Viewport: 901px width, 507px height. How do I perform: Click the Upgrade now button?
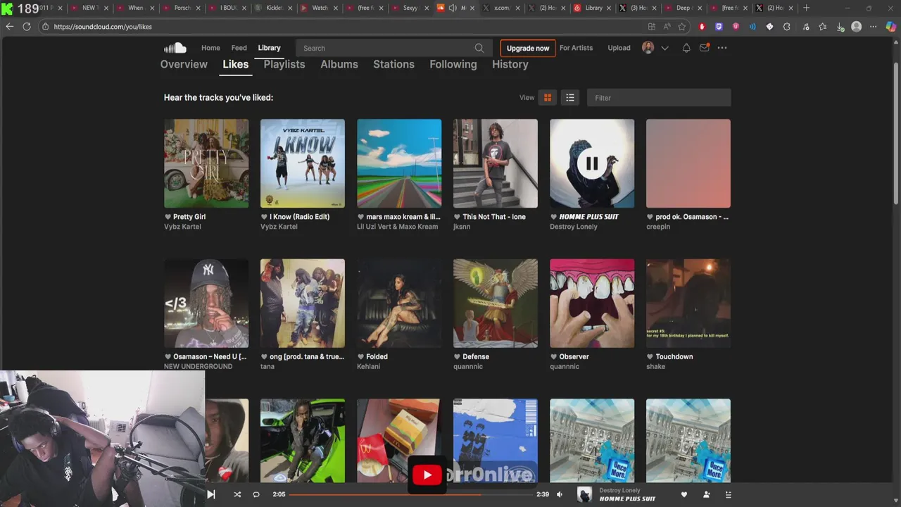pyautogui.click(x=528, y=48)
